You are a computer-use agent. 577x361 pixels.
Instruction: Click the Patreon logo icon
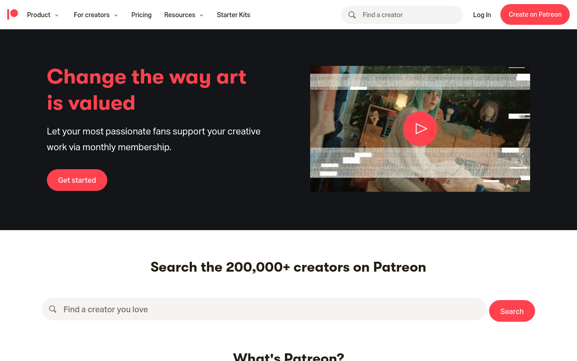[13, 14]
